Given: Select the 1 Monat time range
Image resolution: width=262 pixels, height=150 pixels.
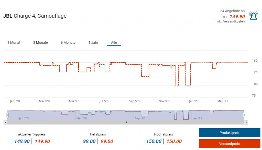Looking at the screenshot, I should click(14, 43).
